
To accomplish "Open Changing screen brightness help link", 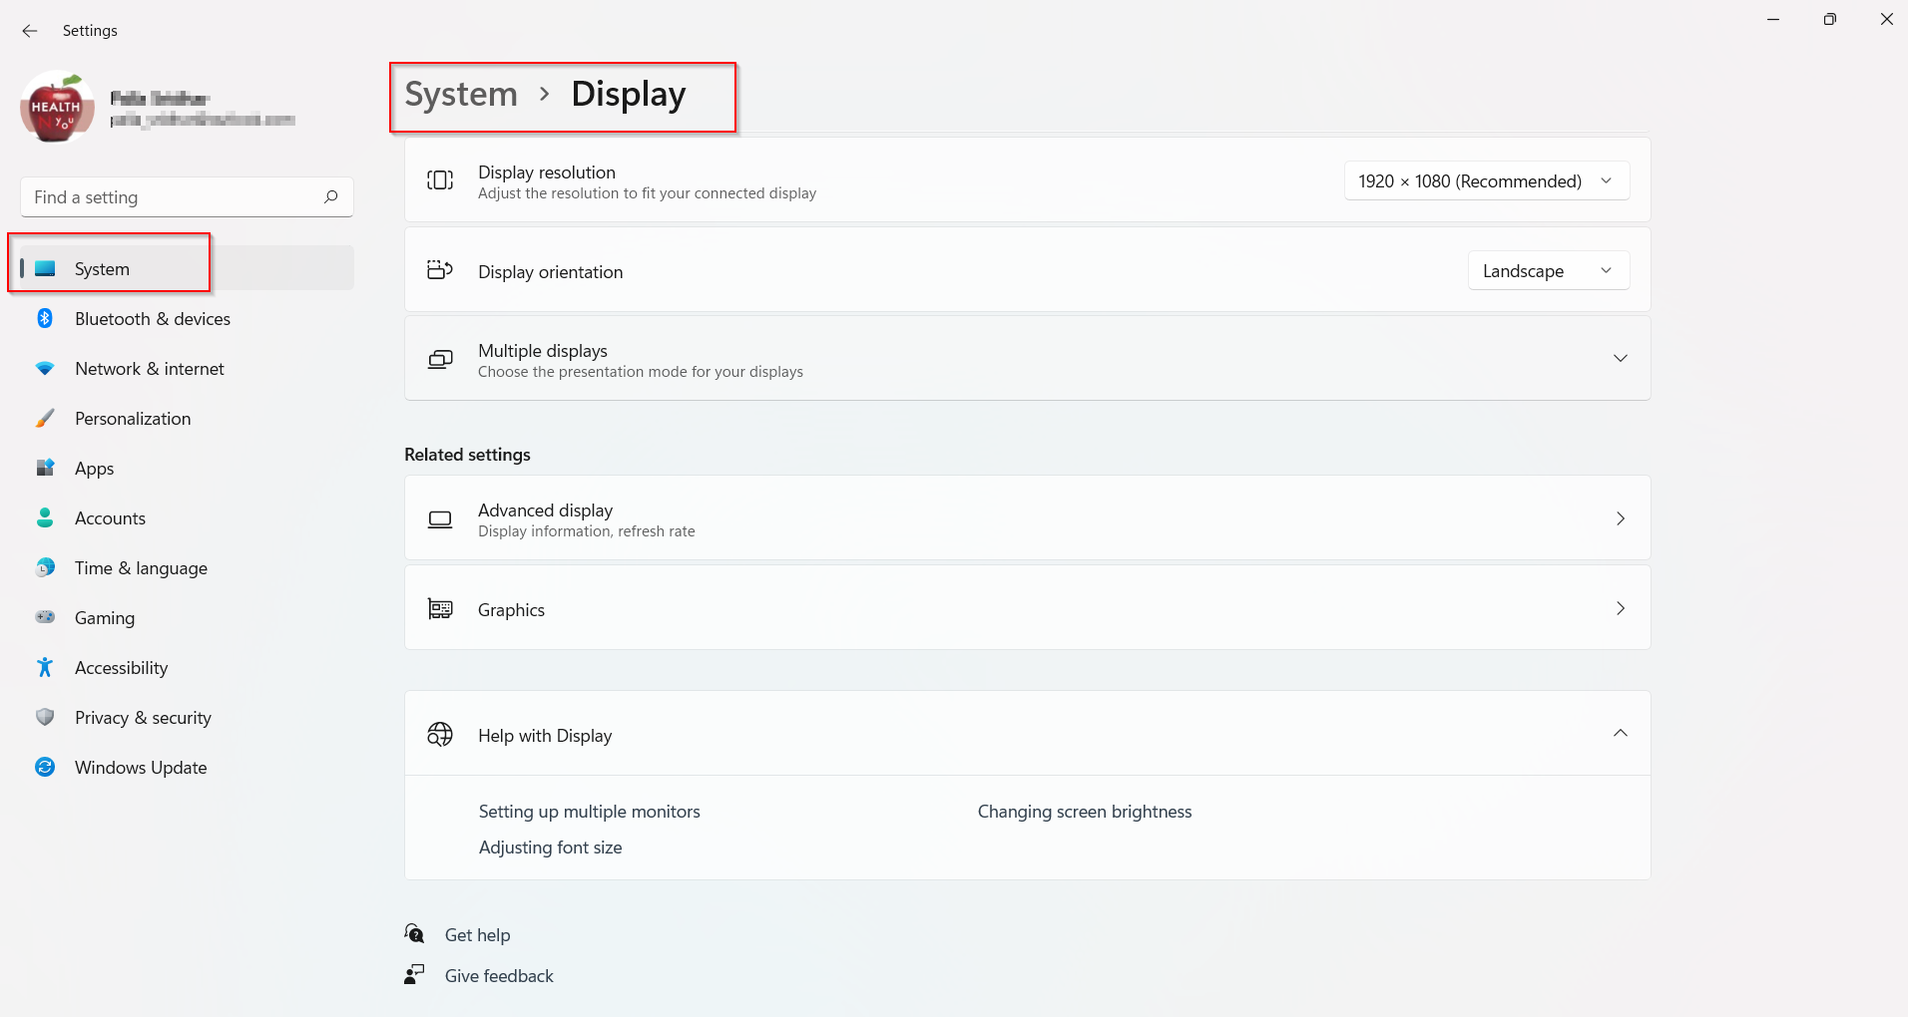I will tap(1085, 812).
